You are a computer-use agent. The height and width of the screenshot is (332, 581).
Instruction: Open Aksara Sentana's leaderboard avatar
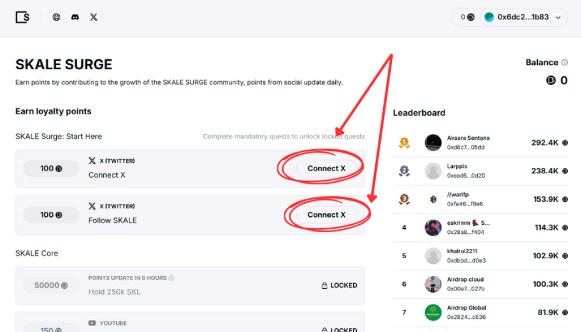(x=433, y=142)
